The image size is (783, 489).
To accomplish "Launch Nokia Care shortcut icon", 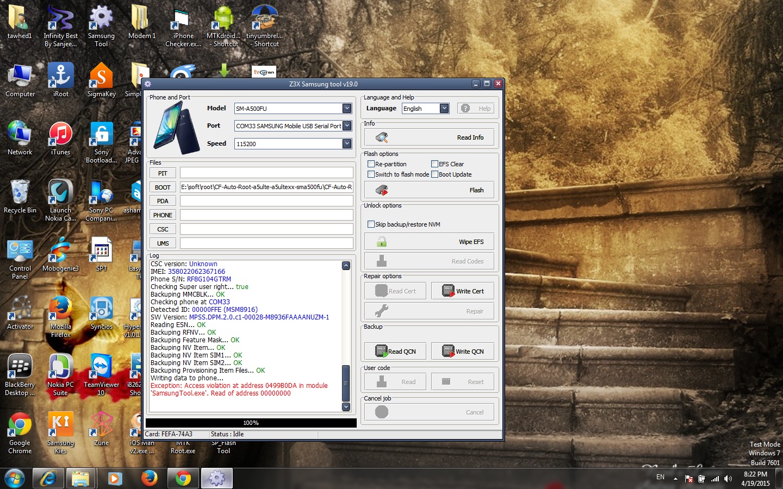I will tap(60, 200).
